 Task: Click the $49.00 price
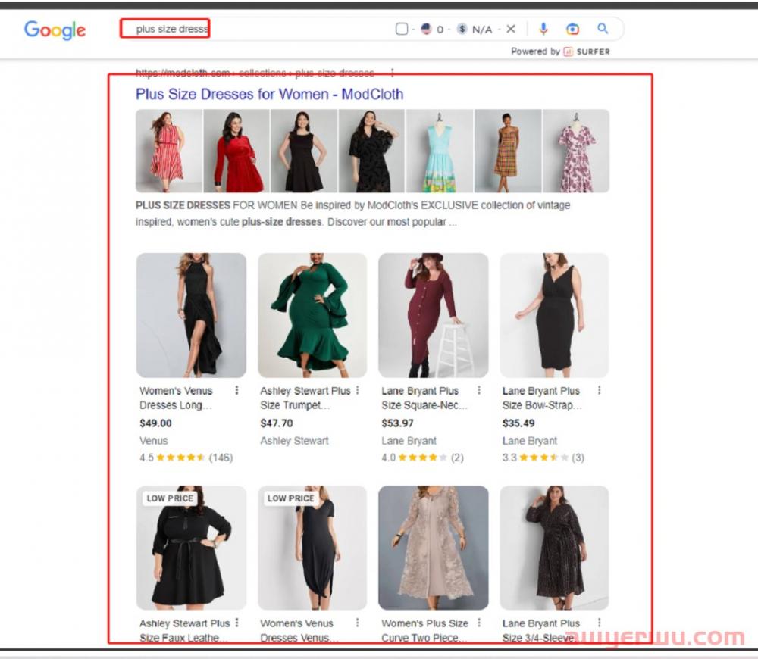click(155, 423)
